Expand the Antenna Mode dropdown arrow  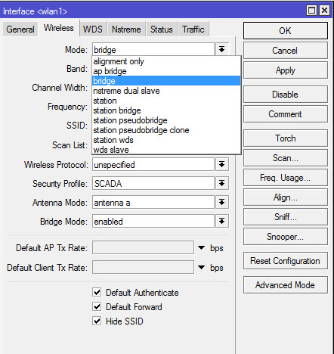[221, 202]
